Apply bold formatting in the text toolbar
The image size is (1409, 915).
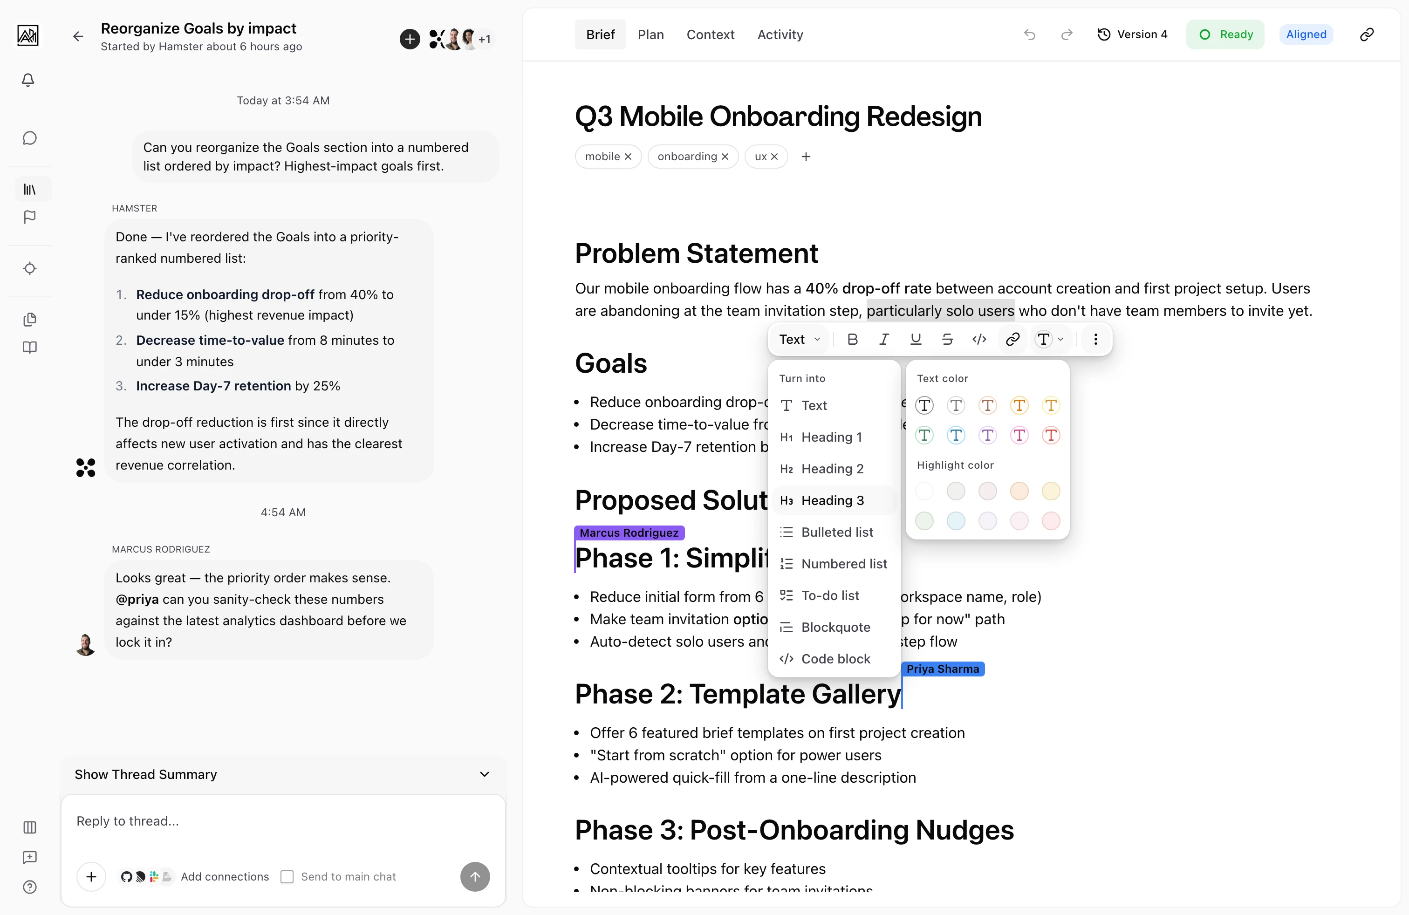[x=853, y=339]
